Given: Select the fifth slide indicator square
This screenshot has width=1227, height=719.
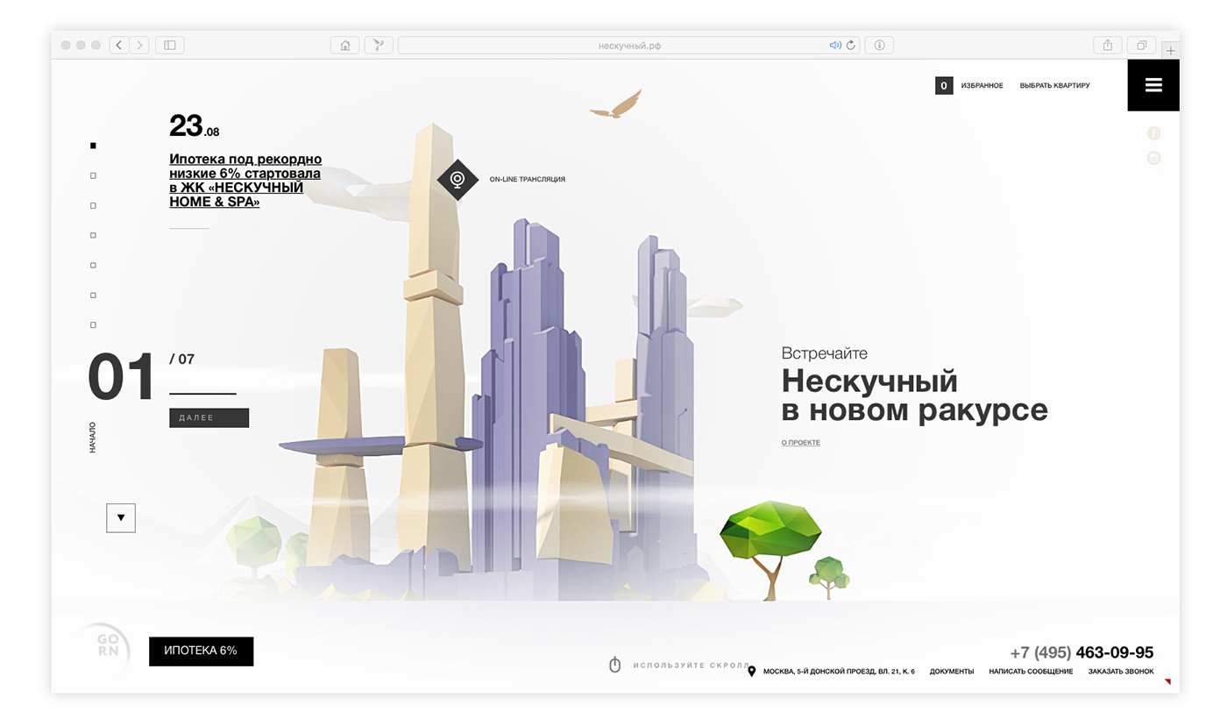Looking at the screenshot, I should (93, 265).
